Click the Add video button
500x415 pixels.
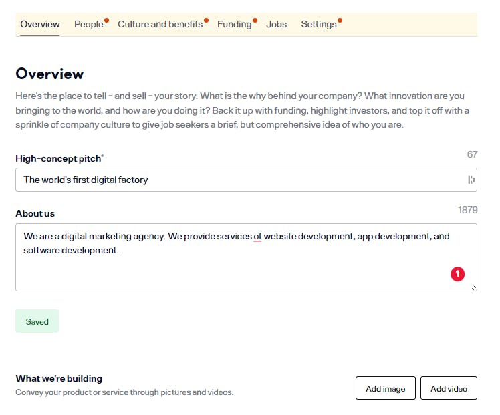[449, 388]
